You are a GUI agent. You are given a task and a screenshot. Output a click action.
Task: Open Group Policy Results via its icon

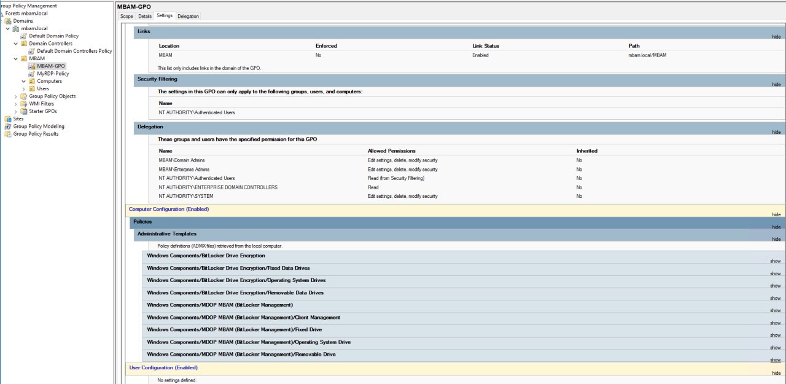[8, 134]
